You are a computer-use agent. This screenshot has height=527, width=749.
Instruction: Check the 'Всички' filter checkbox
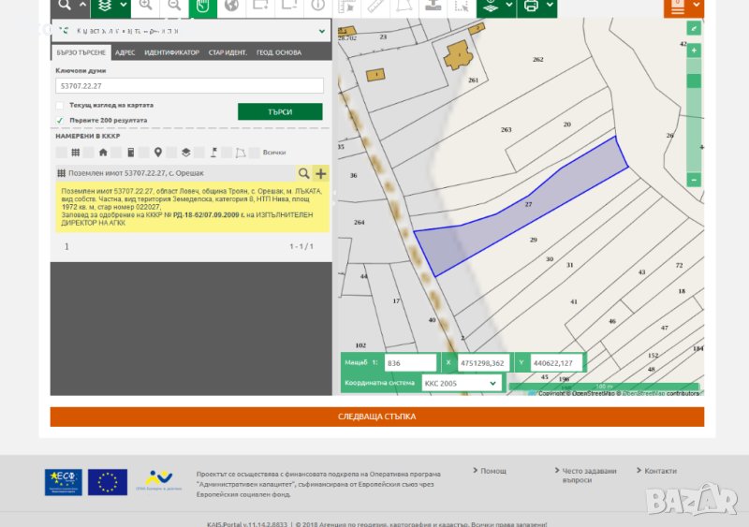pyautogui.click(x=257, y=153)
